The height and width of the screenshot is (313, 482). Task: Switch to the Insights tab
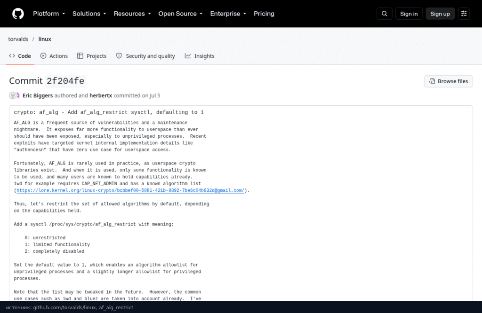click(200, 56)
